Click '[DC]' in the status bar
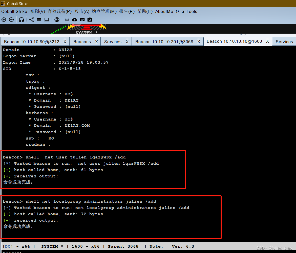This screenshot has height=253, width=296. (8, 246)
